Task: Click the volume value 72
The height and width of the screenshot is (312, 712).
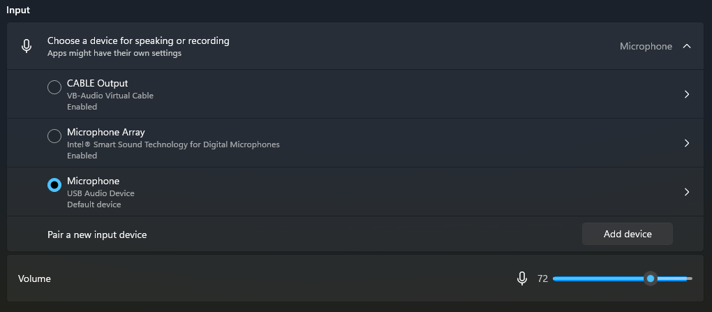Action: click(x=542, y=278)
